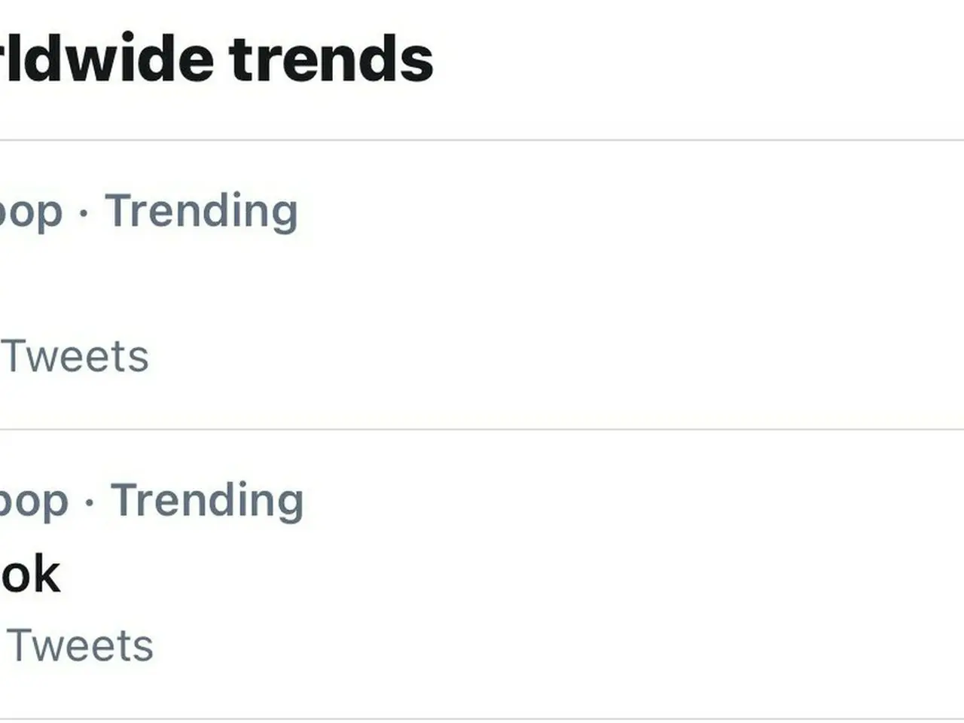964x723 pixels.
Task: Click the 'pop' category text in first row
Action: 30,212
